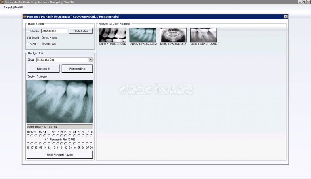311x179 pixels.
Task: Open the Radyoloji Modülü menu
Action: (x=13, y=8)
